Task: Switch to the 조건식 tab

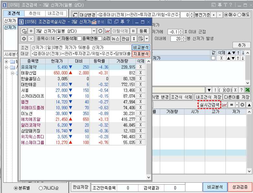Action: (x=14, y=13)
